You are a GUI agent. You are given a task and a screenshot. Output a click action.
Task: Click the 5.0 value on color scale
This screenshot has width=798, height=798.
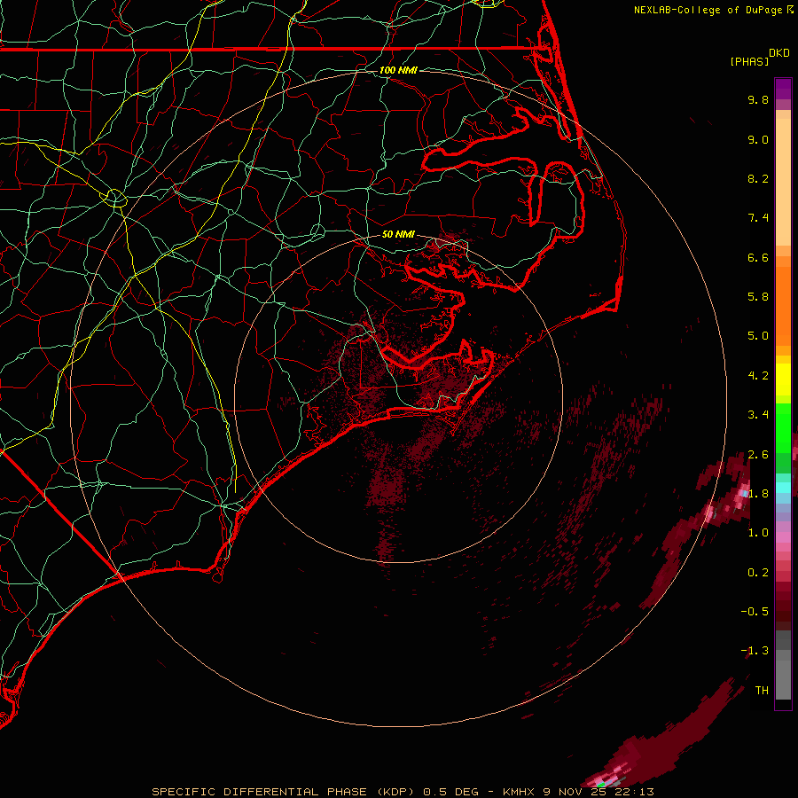coord(758,336)
